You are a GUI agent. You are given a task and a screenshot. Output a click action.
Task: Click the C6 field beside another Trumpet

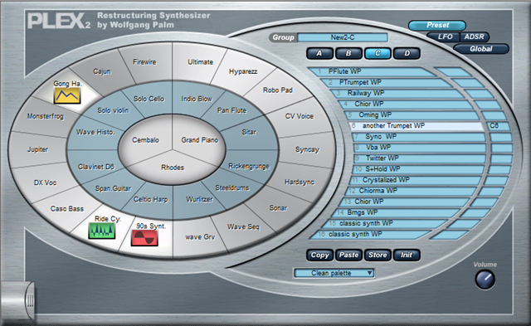(x=499, y=125)
